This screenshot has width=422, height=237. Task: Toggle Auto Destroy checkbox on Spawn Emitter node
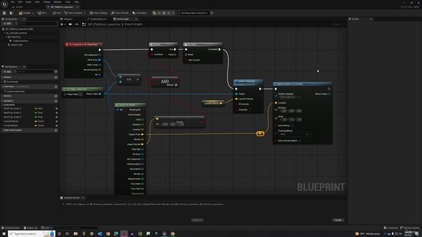pyautogui.click(x=292, y=126)
